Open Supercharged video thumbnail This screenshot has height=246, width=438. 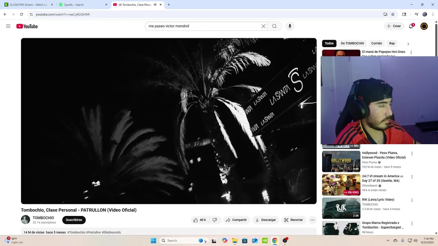[x=341, y=228]
